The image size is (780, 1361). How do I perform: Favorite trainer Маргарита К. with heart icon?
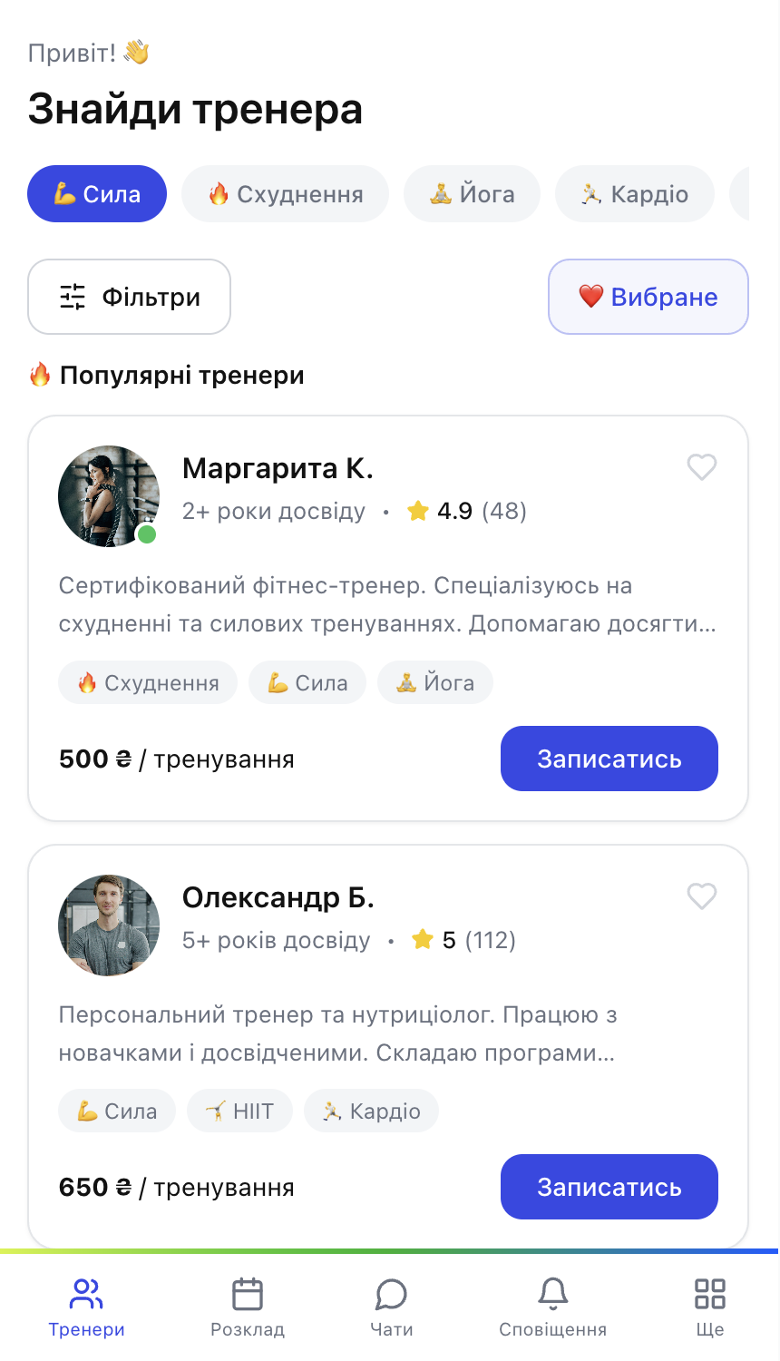702,467
